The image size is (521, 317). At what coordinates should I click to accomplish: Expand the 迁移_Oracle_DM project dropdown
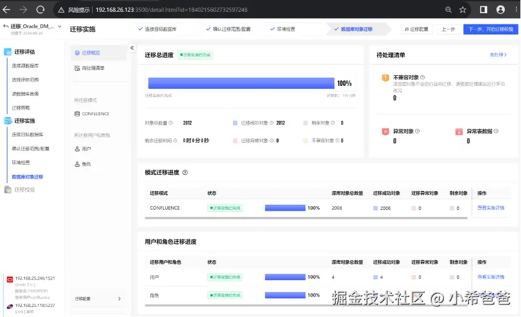click(x=59, y=26)
